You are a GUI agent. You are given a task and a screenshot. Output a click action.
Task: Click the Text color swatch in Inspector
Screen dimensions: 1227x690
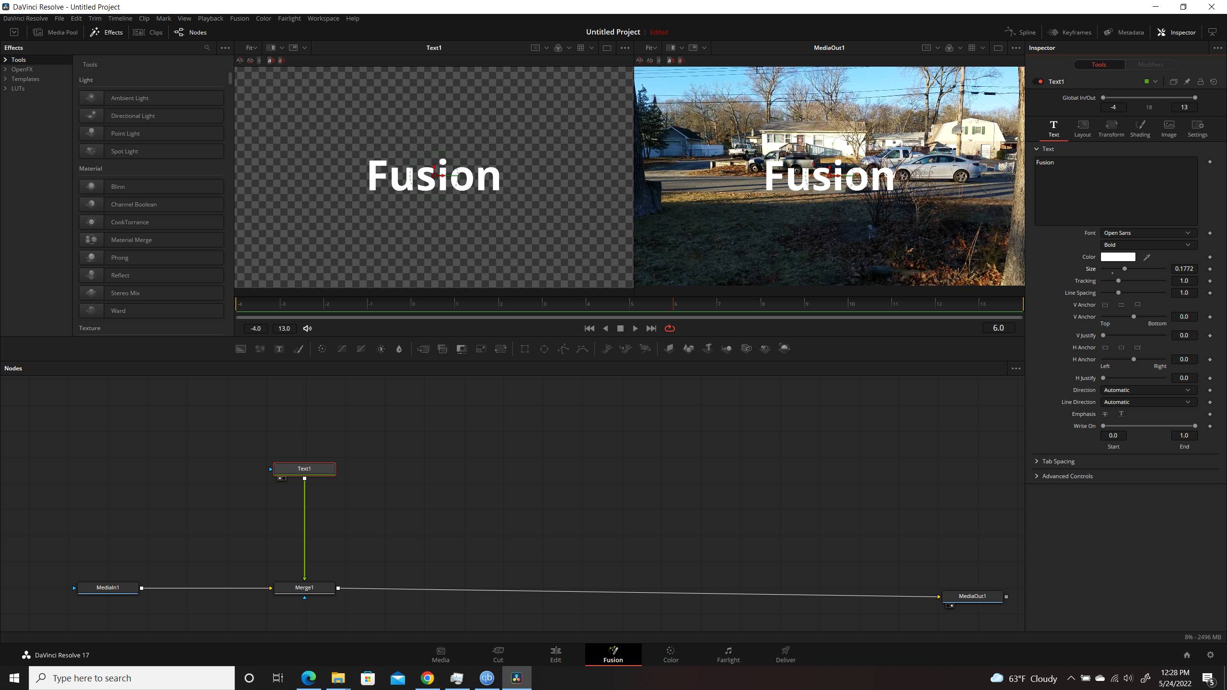(1118, 256)
